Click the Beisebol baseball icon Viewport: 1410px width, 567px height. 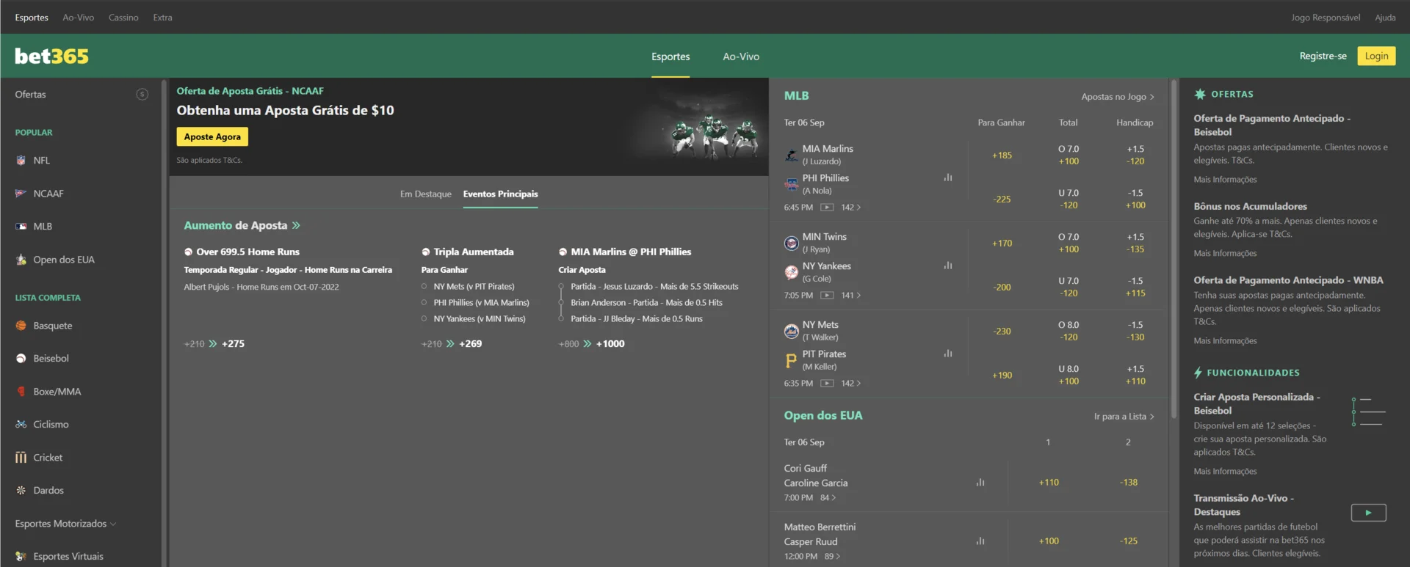click(x=21, y=359)
